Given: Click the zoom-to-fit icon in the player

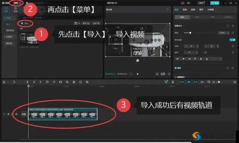Looking at the screenshot, I should click(x=157, y=74).
